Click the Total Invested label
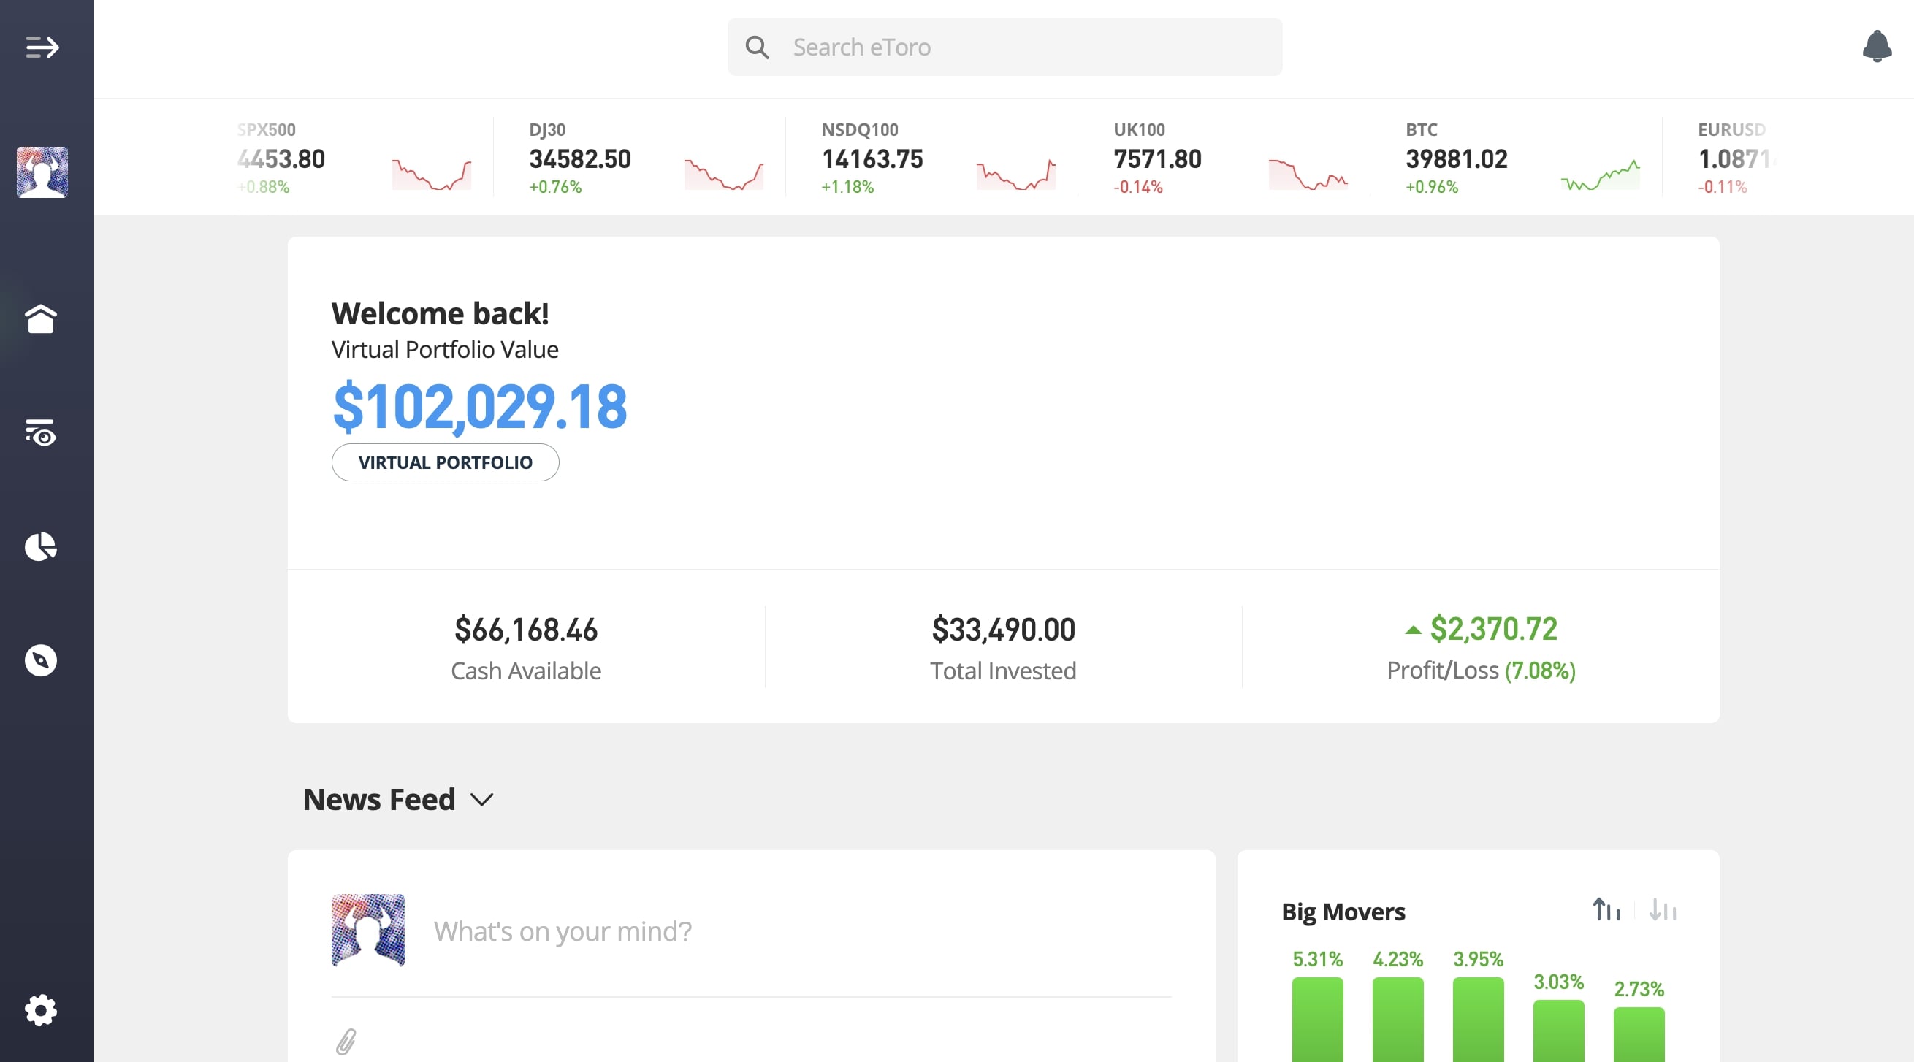 pyautogui.click(x=1003, y=671)
